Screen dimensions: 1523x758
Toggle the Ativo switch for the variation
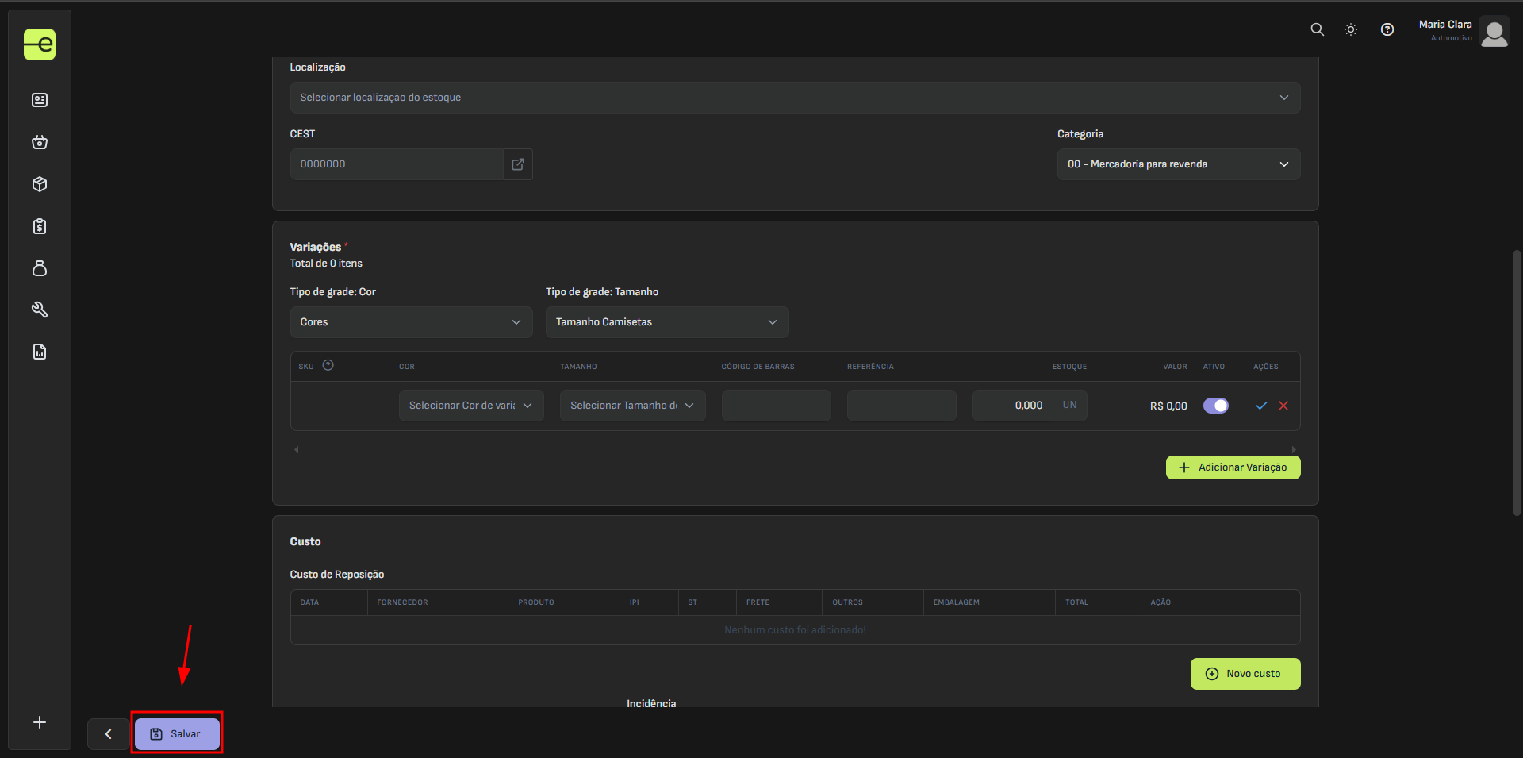[x=1215, y=406]
